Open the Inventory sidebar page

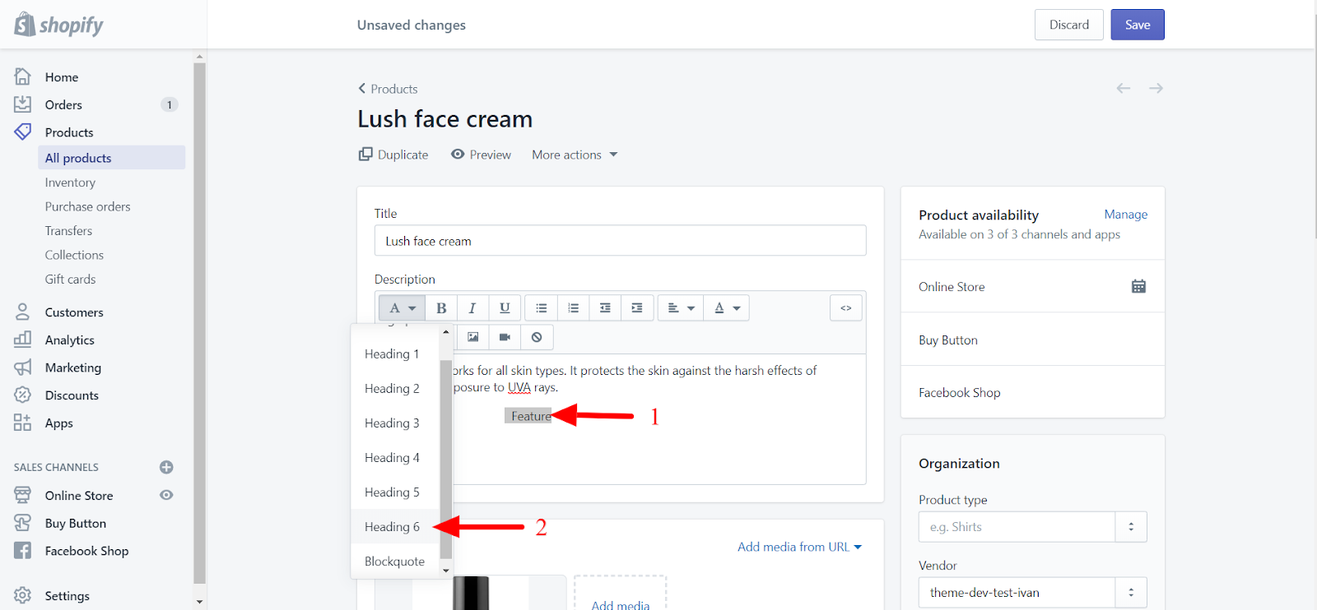click(x=70, y=183)
